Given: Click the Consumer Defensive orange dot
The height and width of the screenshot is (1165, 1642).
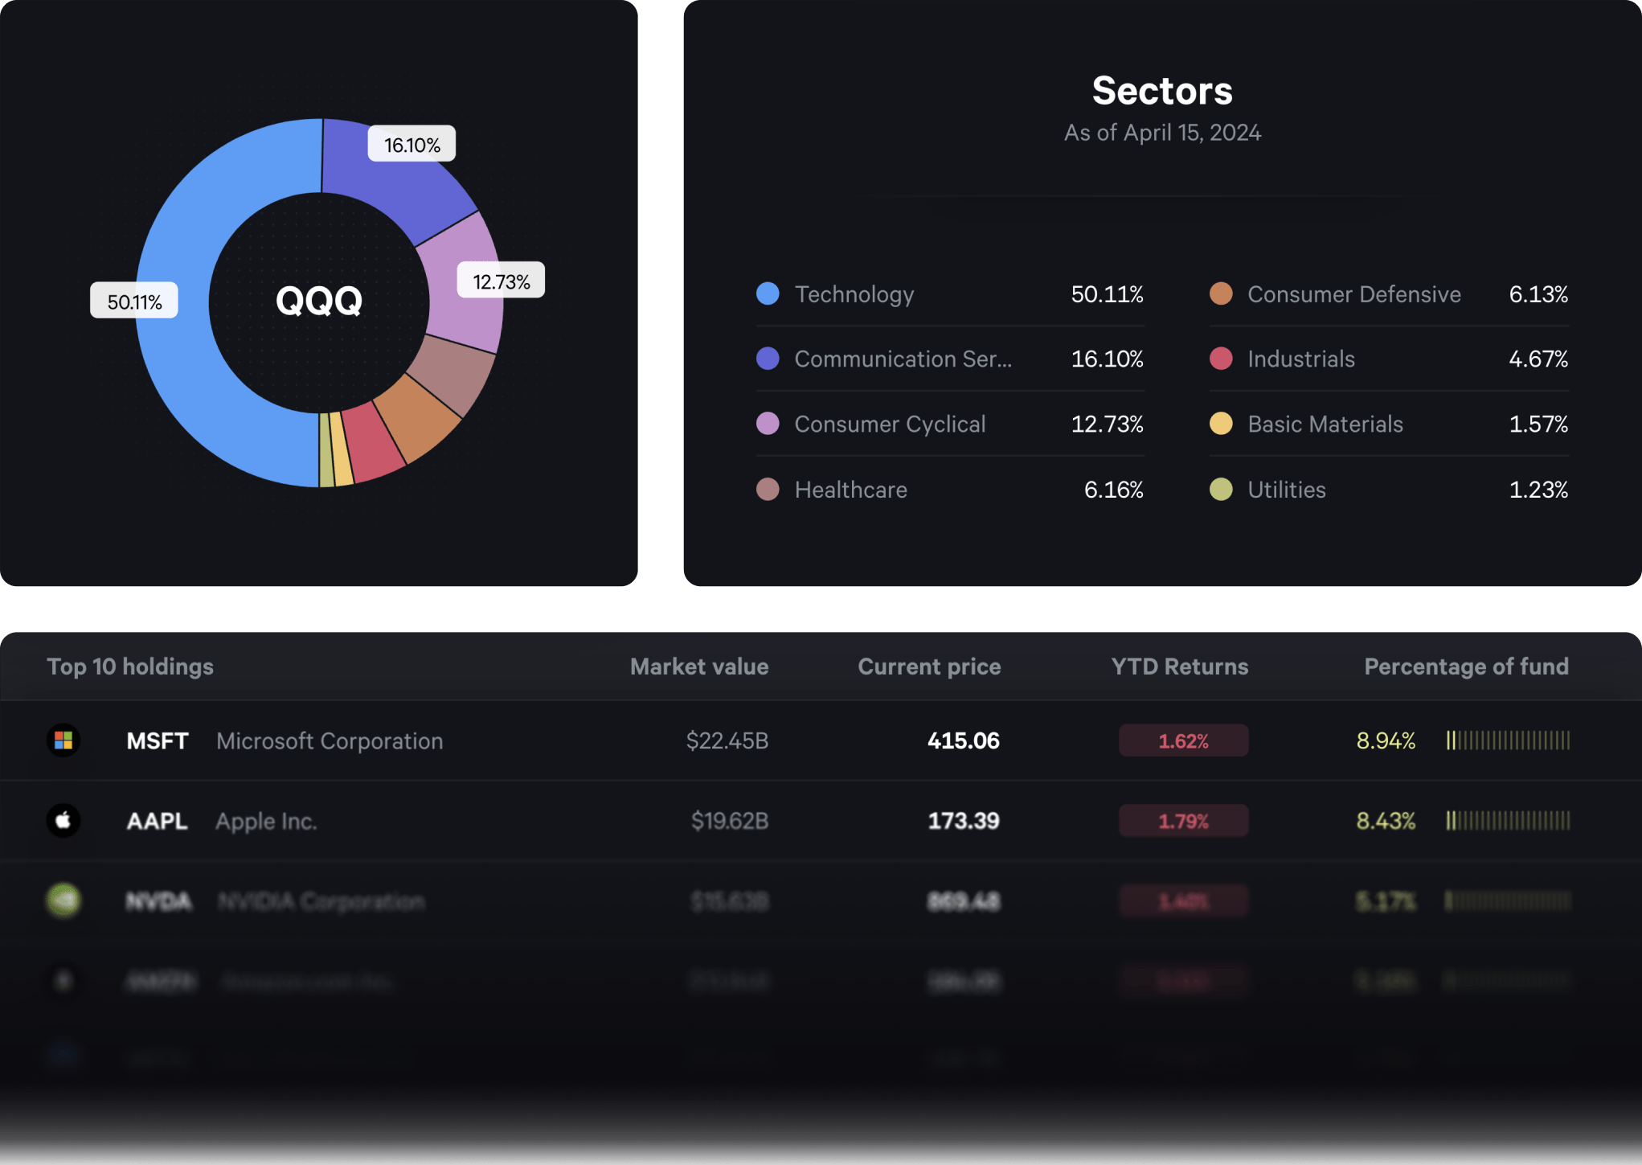Looking at the screenshot, I should [1220, 293].
